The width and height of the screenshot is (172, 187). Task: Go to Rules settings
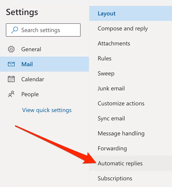click(131, 59)
